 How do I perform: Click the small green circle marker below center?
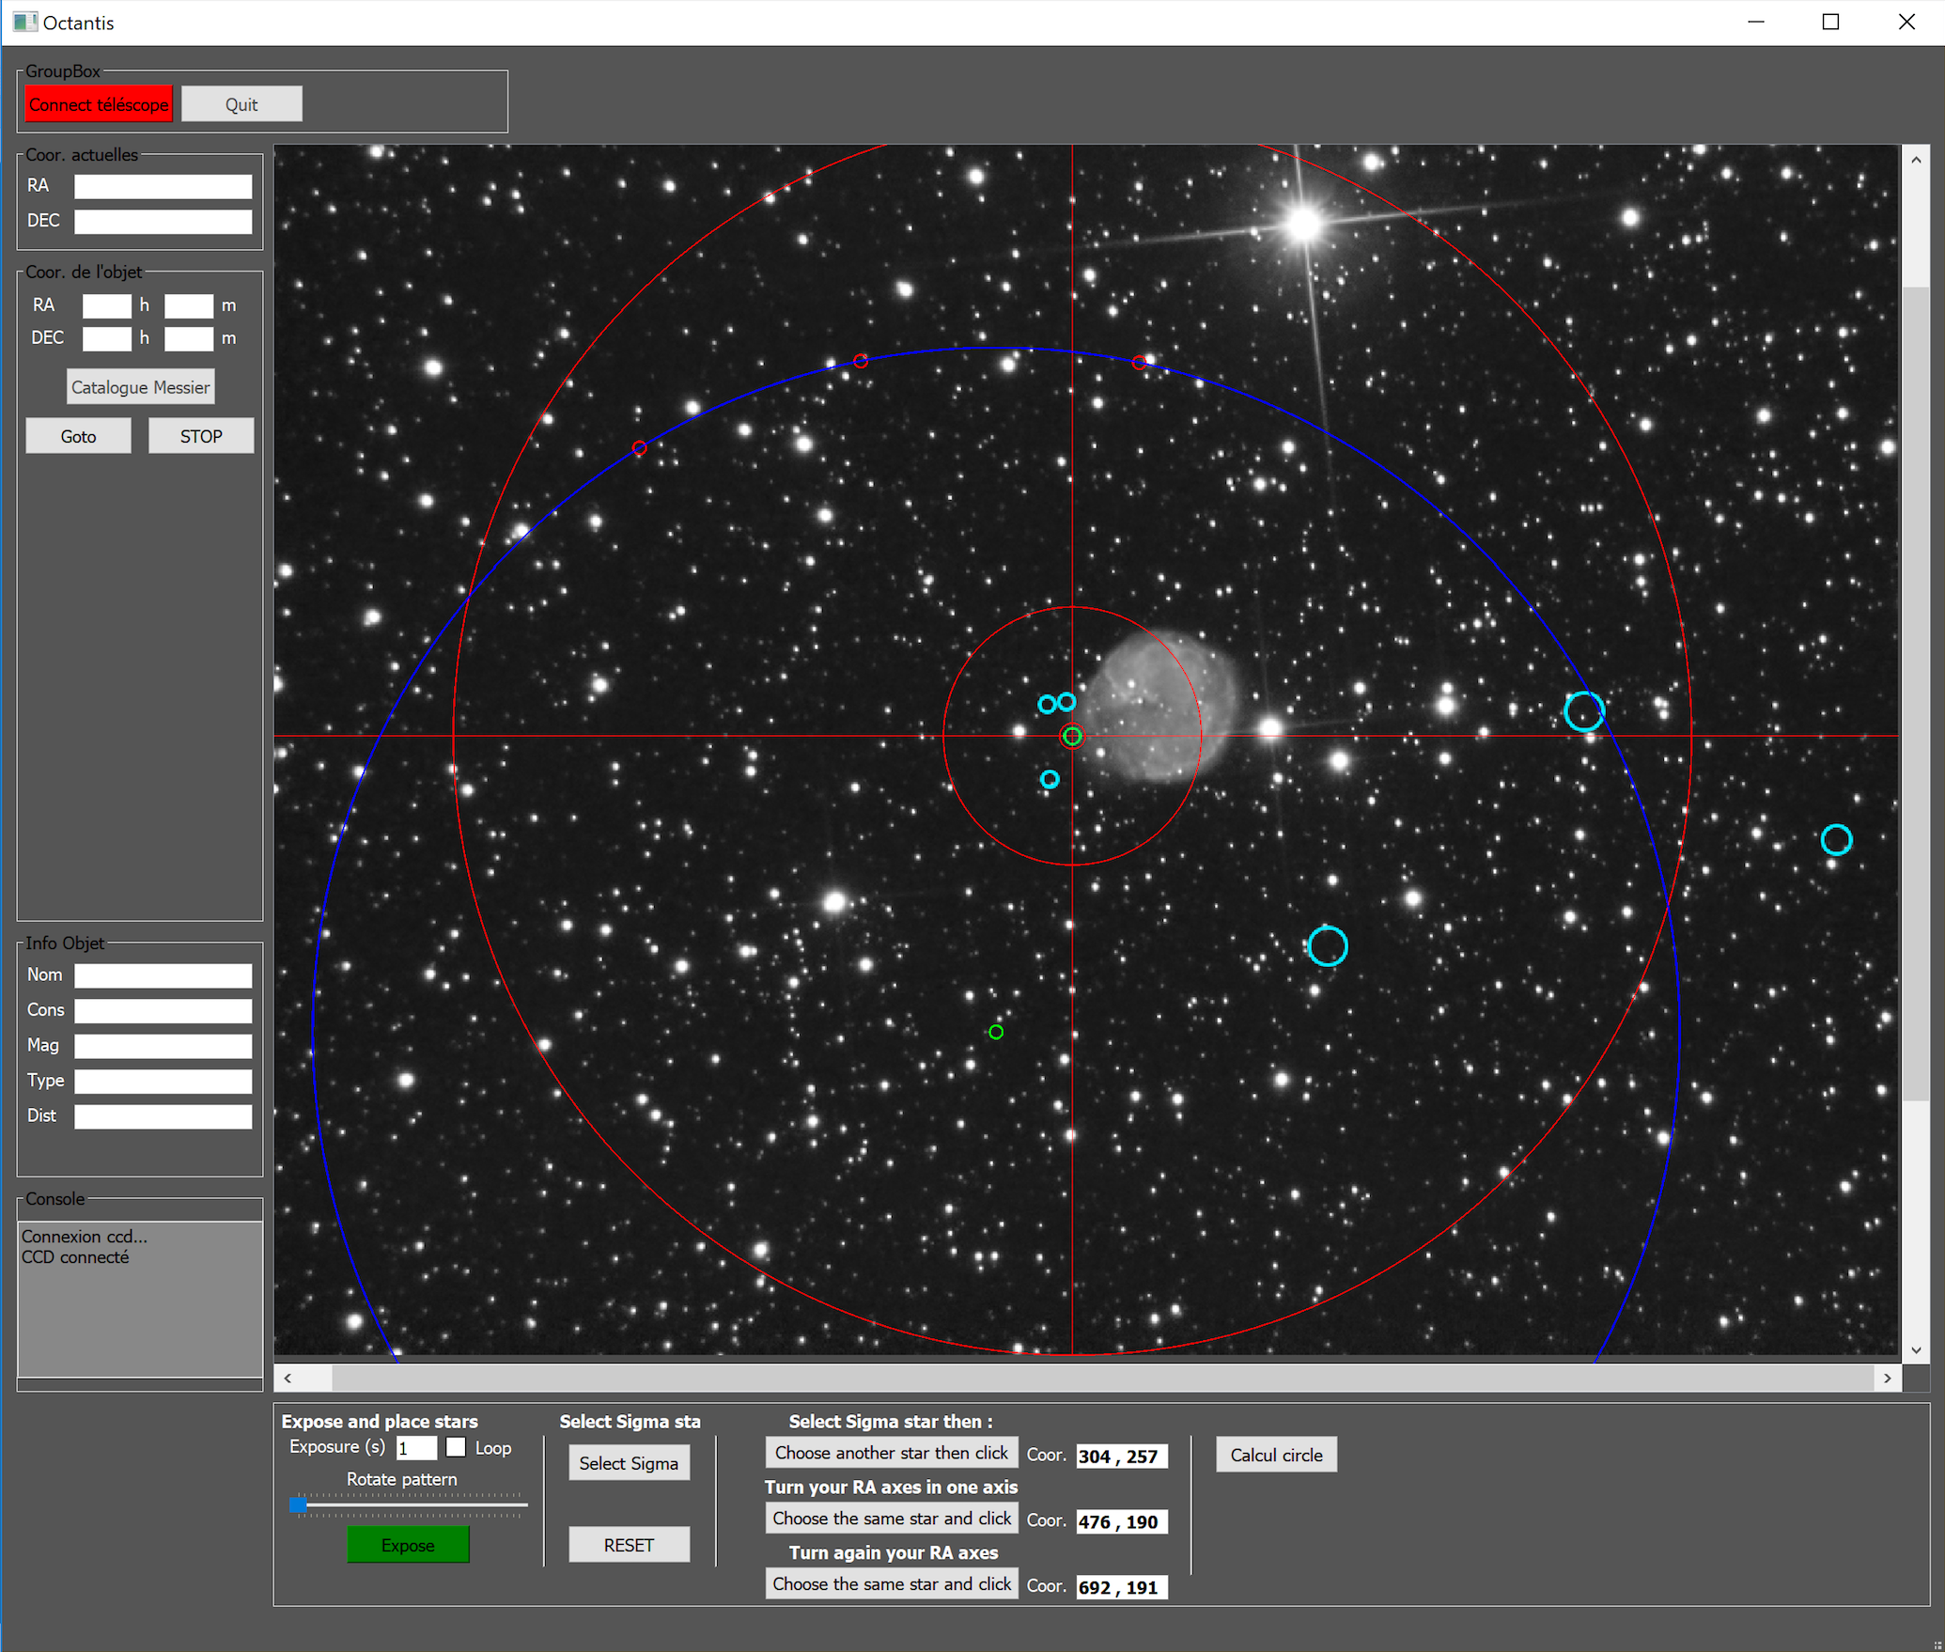996,1032
